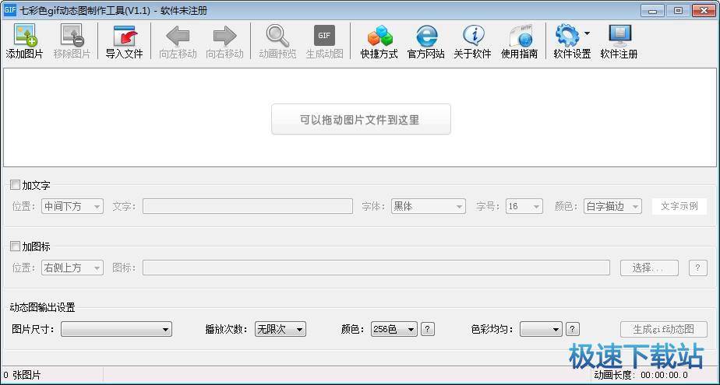Expand the 图片尺寸 size dropdown
This screenshot has width=720, height=385.
116,330
